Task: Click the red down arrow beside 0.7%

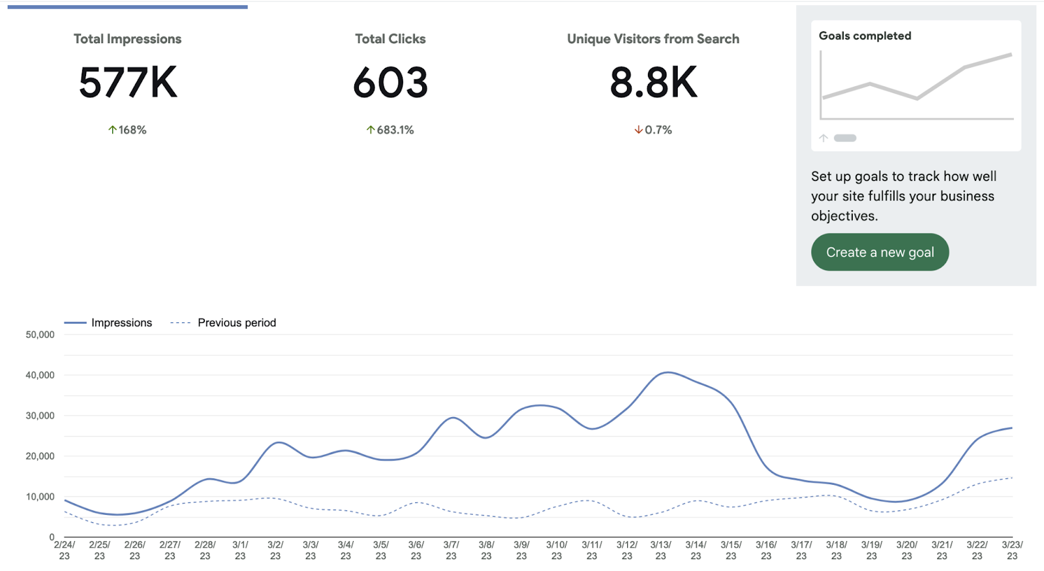Action: click(638, 130)
